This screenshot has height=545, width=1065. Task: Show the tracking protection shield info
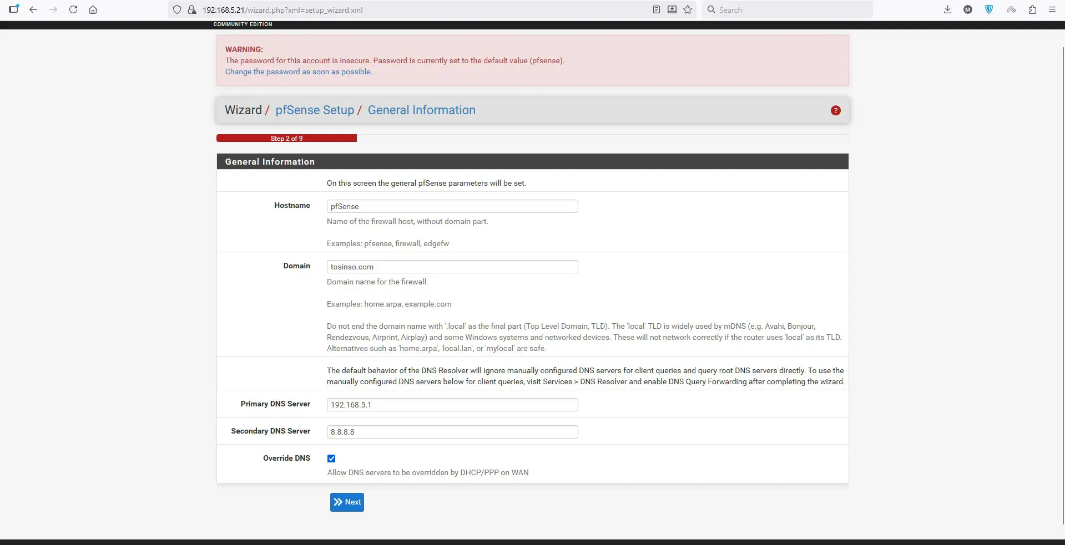click(x=177, y=9)
